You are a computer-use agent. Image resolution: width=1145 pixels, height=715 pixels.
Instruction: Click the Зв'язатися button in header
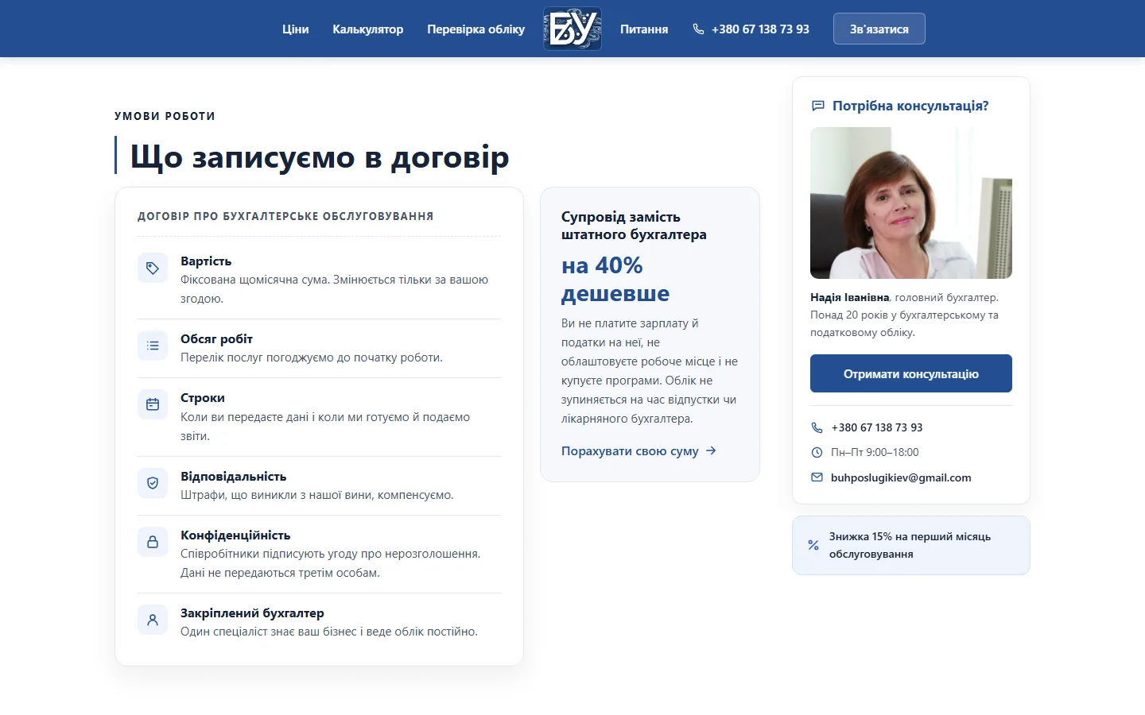(x=879, y=29)
